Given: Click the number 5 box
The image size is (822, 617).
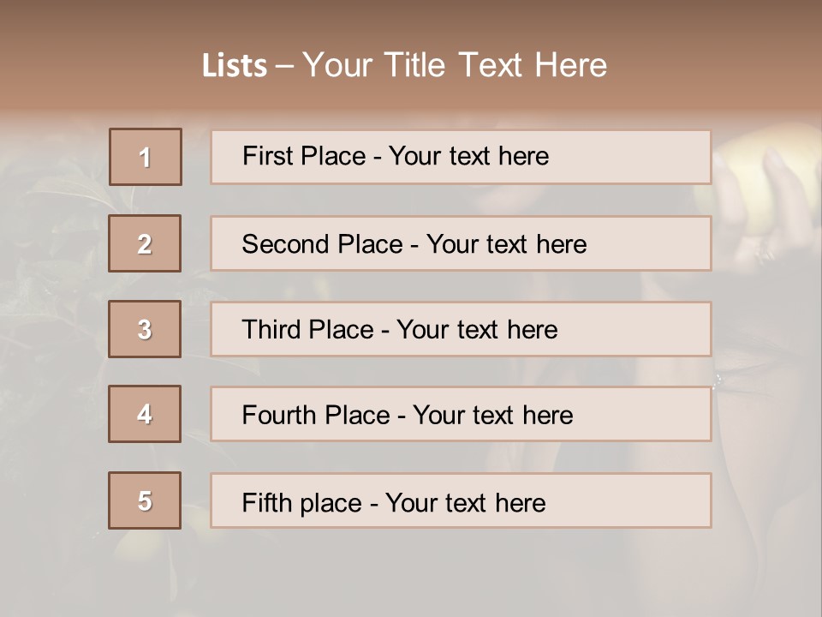Looking at the screenshot, I should click(145, 500).
